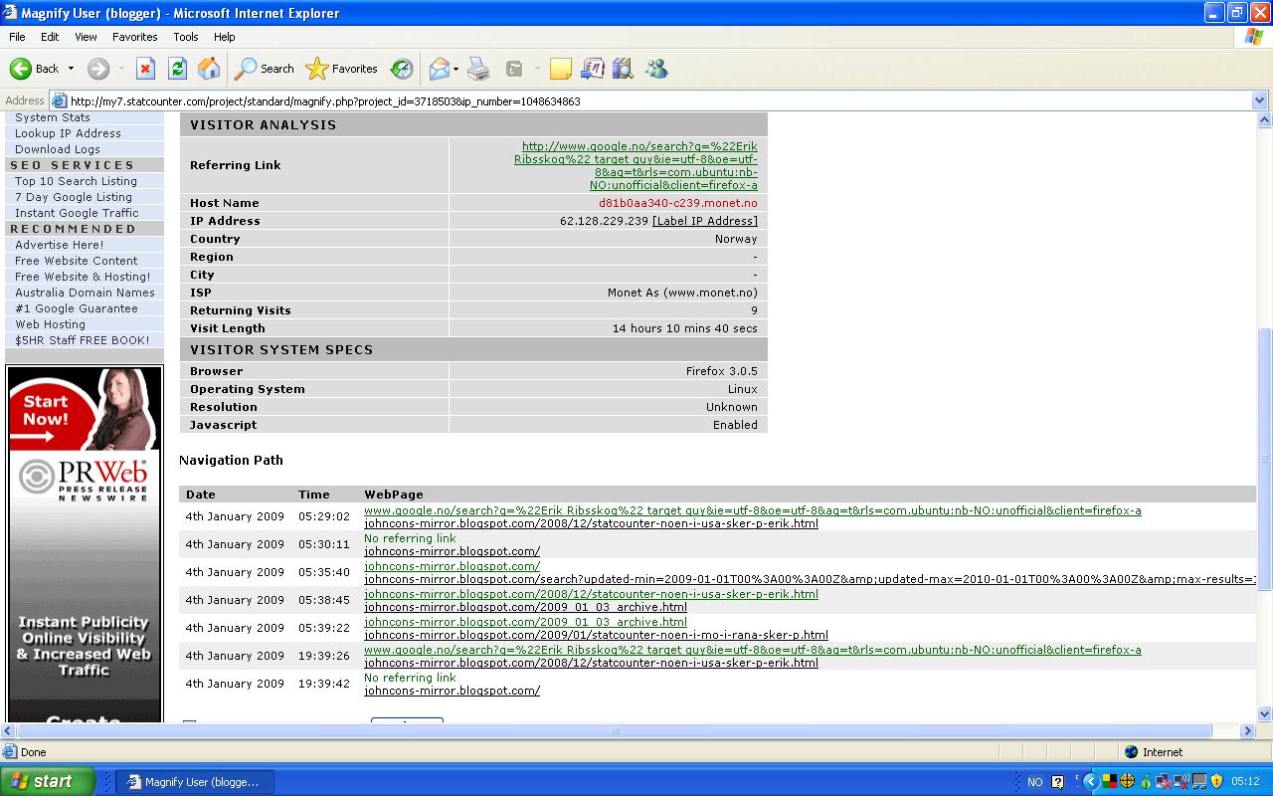Open the Tools menu
This screenshot has height=796, width=1273.
[186, 37]
